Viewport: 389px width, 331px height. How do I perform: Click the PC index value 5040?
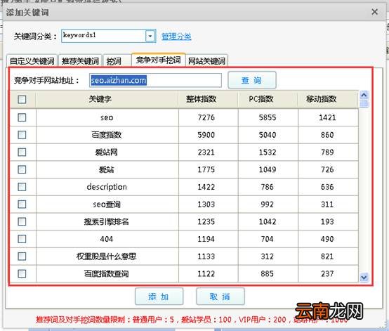[x=268, y=135]
